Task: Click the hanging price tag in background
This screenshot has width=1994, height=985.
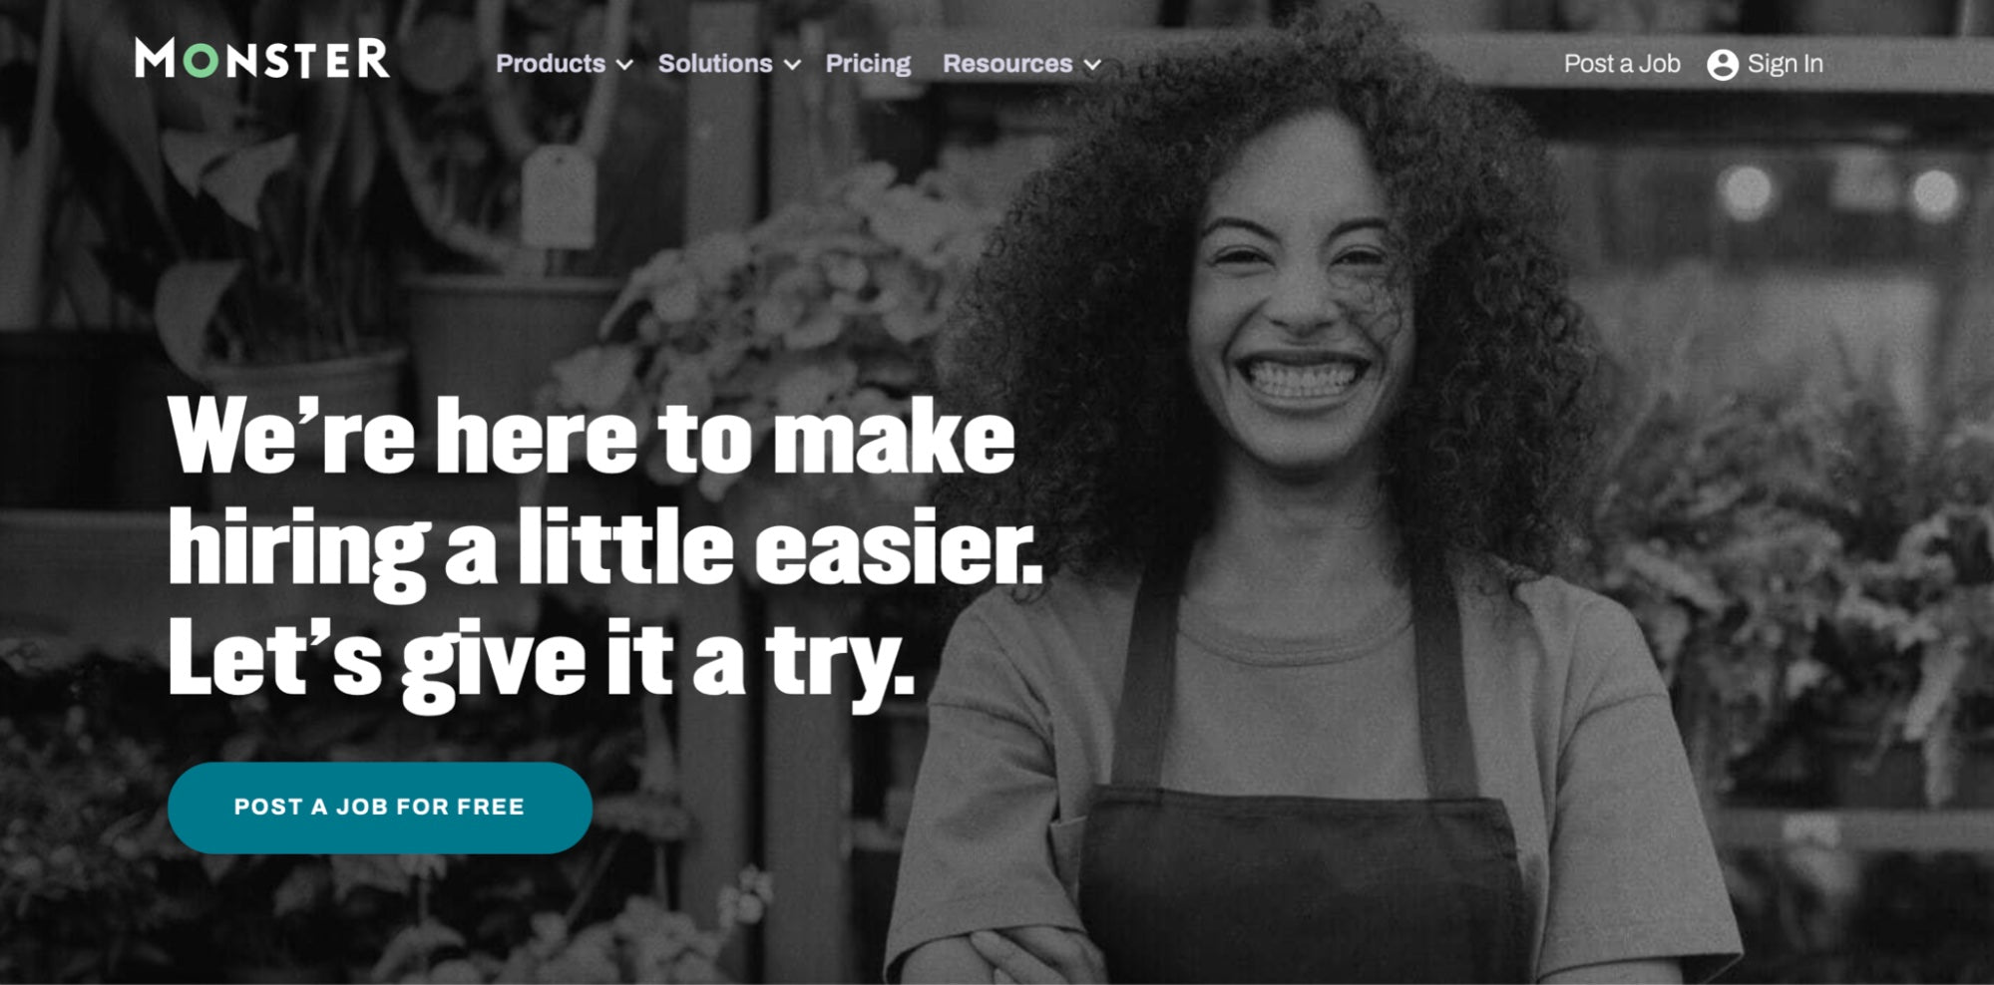Action: tap(559, 197)
